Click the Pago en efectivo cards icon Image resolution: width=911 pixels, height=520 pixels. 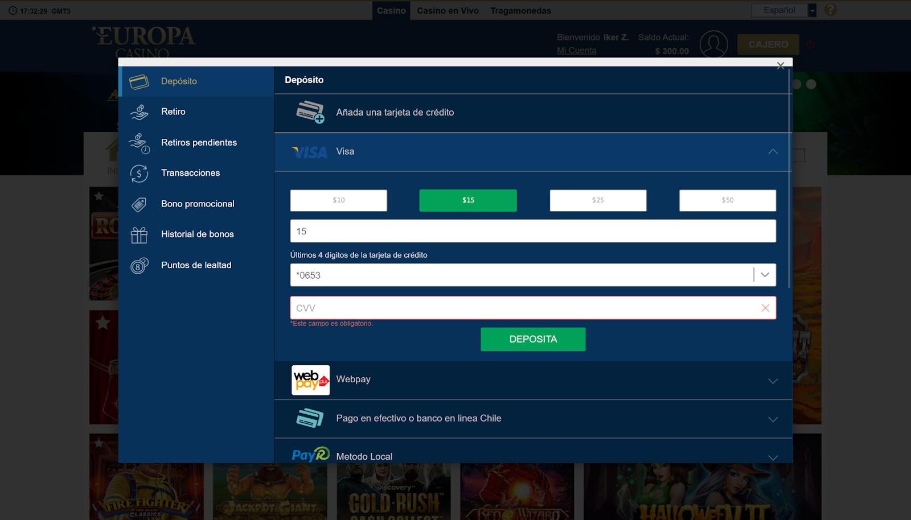(x=310, y=418)
